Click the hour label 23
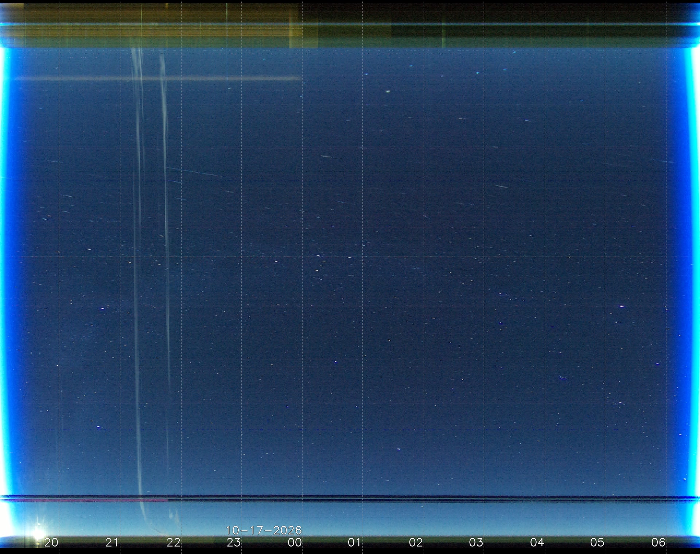This screenshot has height=554, width=700. (x=234, y=542)
